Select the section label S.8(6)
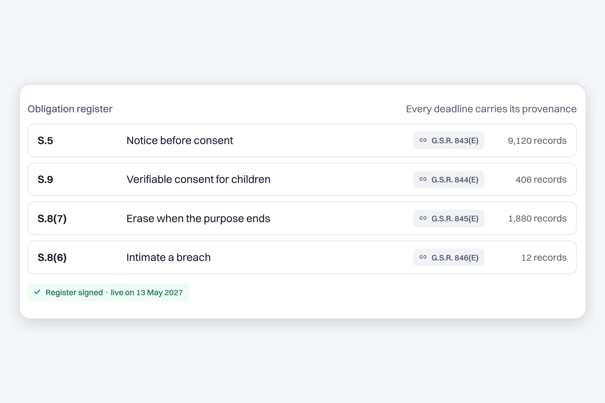This screenshot has width=605, height=403. [52, 257]
